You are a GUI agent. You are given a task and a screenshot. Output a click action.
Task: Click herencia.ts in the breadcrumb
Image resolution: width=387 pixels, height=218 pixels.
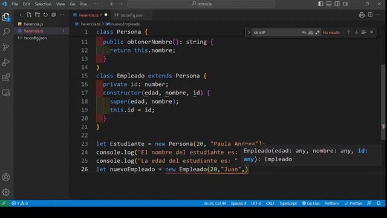[x=90, y=24]
